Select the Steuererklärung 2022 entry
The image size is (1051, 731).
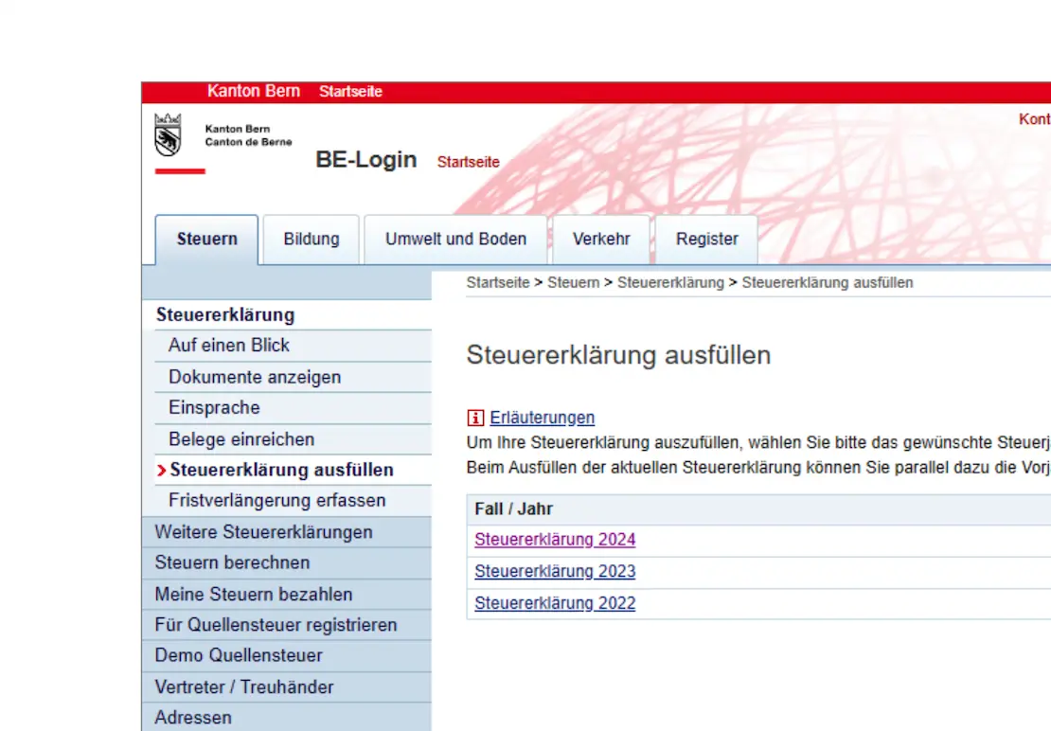(x=555, y=603)
